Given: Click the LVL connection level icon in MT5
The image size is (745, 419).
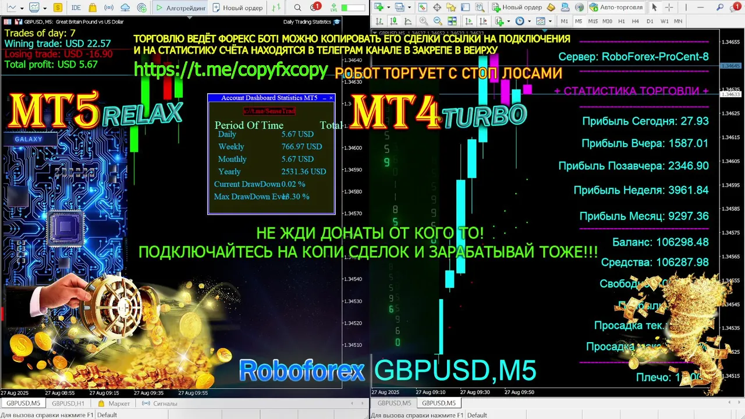Looking at the screenshot, I should (334, 8).
